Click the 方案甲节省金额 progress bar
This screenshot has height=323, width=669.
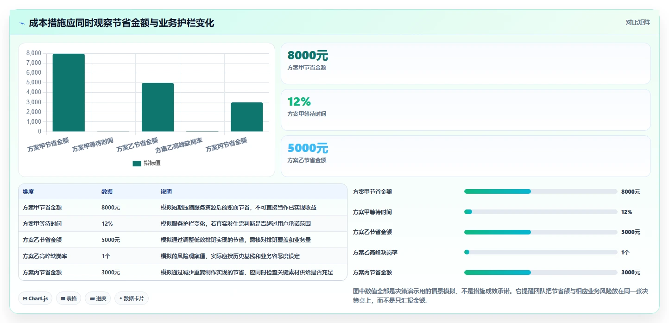tap(541, 191)
